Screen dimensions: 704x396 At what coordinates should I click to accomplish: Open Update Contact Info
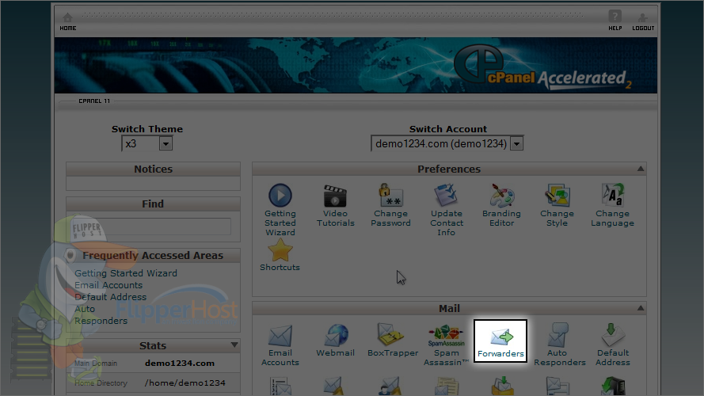click(447, 209)
